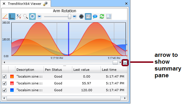Expand summary pane with arrow button

pos(125,63)
